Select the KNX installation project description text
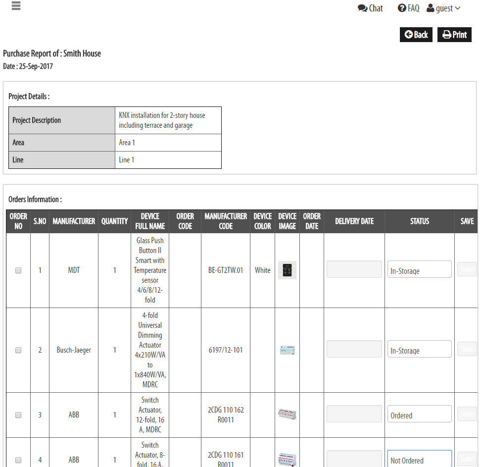This screenshot has height=467, width=482. (162, 120)
